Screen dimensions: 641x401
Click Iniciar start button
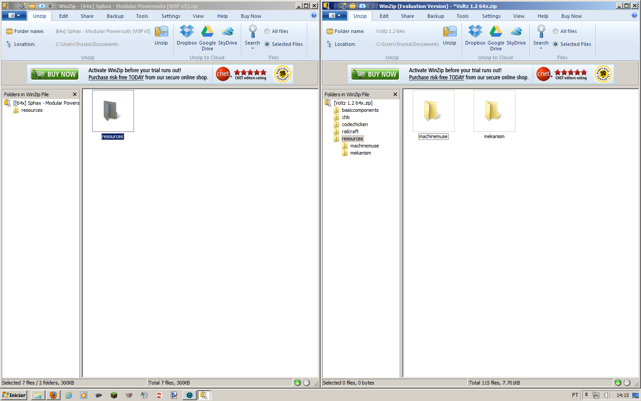coord(14,395)
